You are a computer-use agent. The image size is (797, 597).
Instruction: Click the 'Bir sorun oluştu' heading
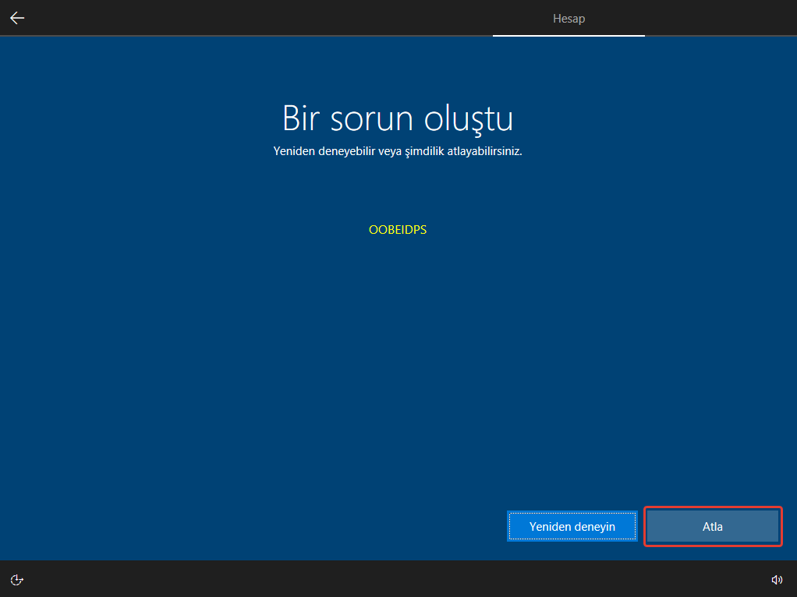point(397,118)
